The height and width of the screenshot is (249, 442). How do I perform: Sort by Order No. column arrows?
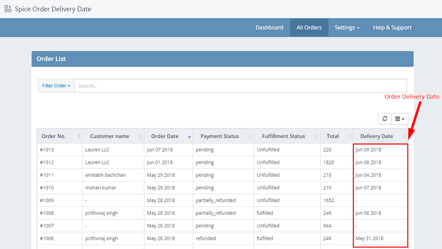coord(79,136)
